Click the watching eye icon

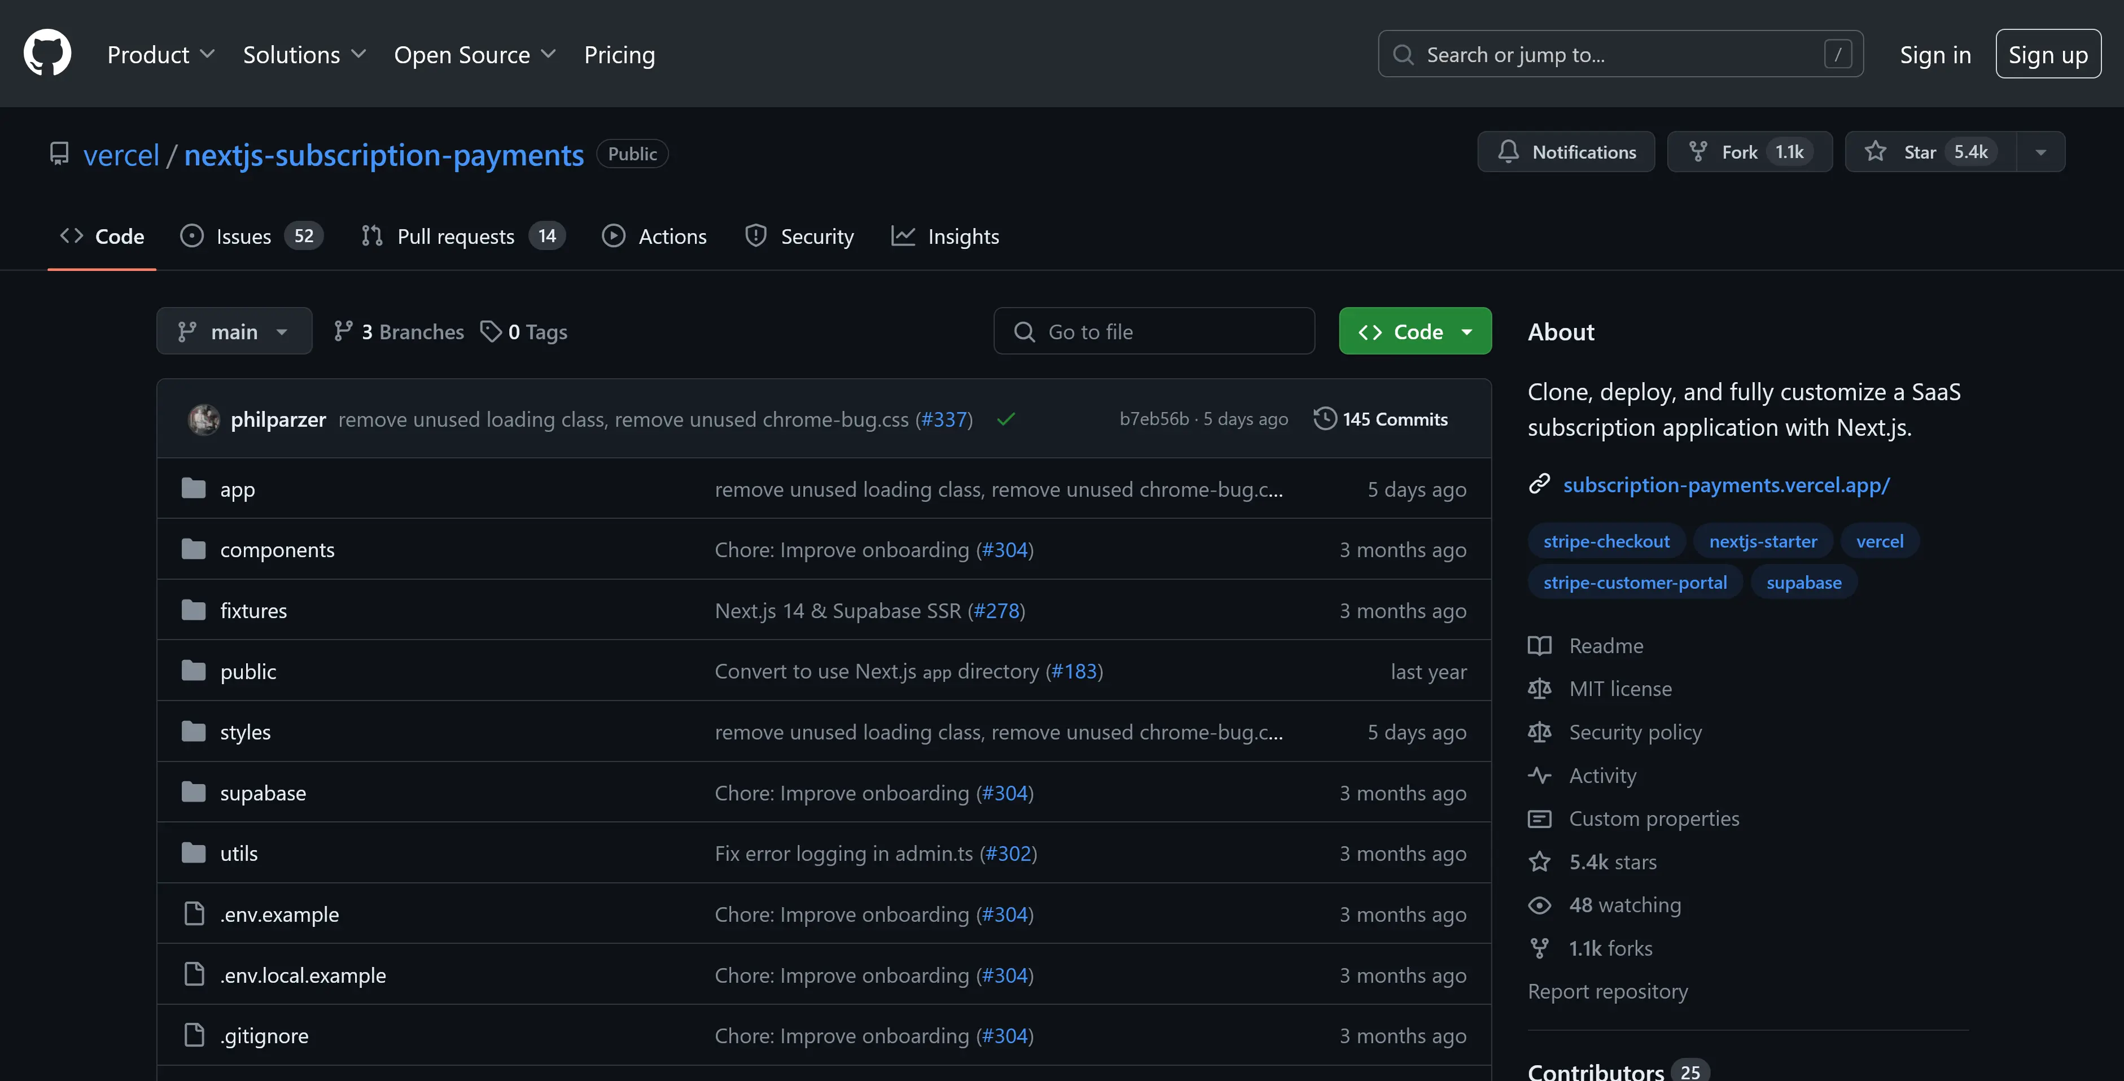click(1539, 904)
